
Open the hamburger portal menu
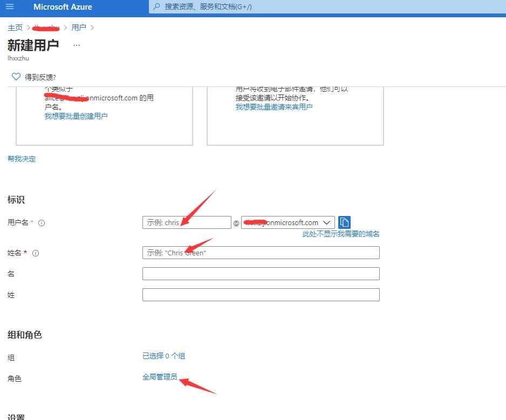[10, 7]
